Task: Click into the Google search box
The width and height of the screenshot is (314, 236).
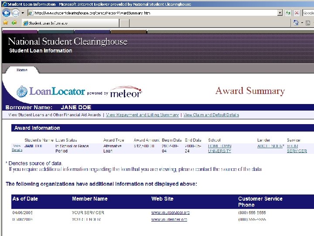Action: (x=308, y=13)
